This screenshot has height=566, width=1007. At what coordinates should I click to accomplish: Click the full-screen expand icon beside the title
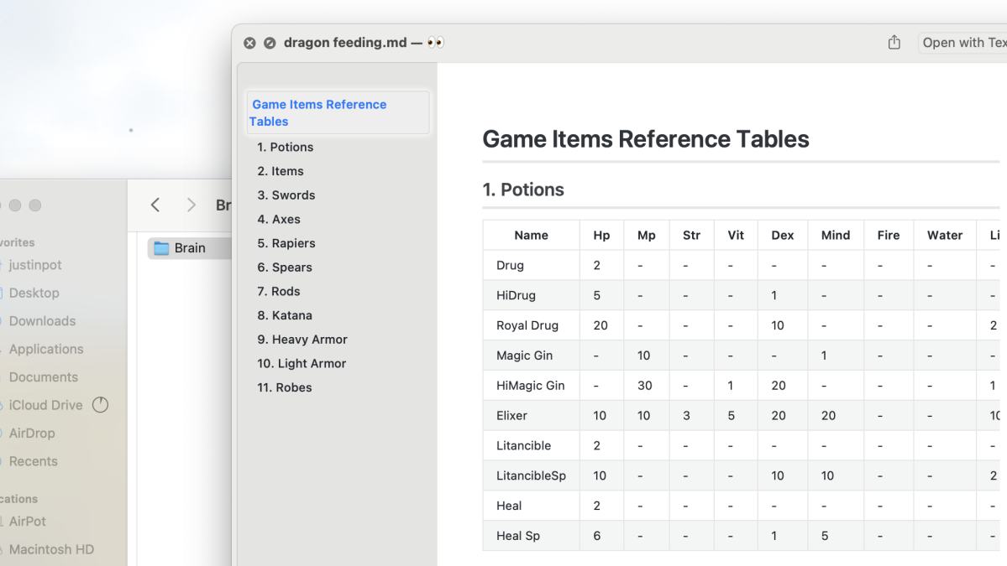coord(270,43)
